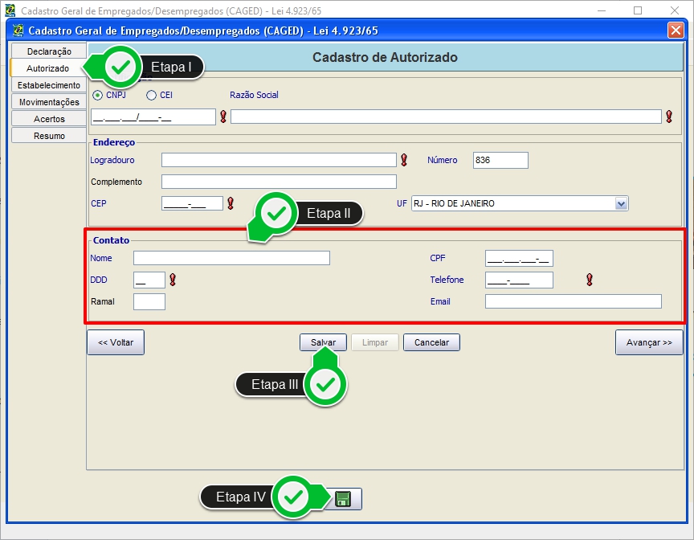The width and height of the screenshot is (694, 540).
Task: Maximize the outer CAGED window
Action: click(638, 10)
